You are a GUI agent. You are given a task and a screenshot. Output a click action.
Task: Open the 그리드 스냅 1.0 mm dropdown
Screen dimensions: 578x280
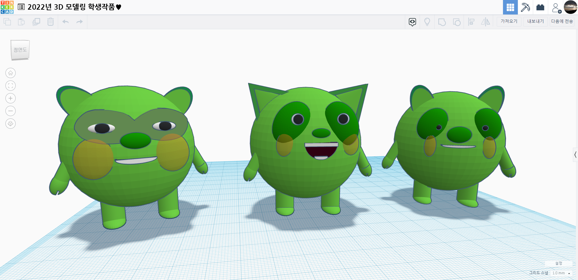[x=561, y=273]
